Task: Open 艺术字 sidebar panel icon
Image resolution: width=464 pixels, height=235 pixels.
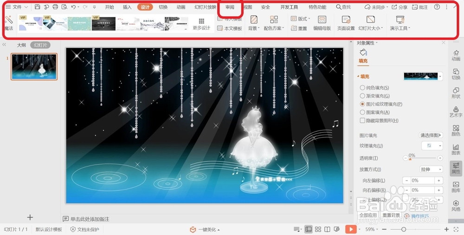Action: click(x=456, y=112)
